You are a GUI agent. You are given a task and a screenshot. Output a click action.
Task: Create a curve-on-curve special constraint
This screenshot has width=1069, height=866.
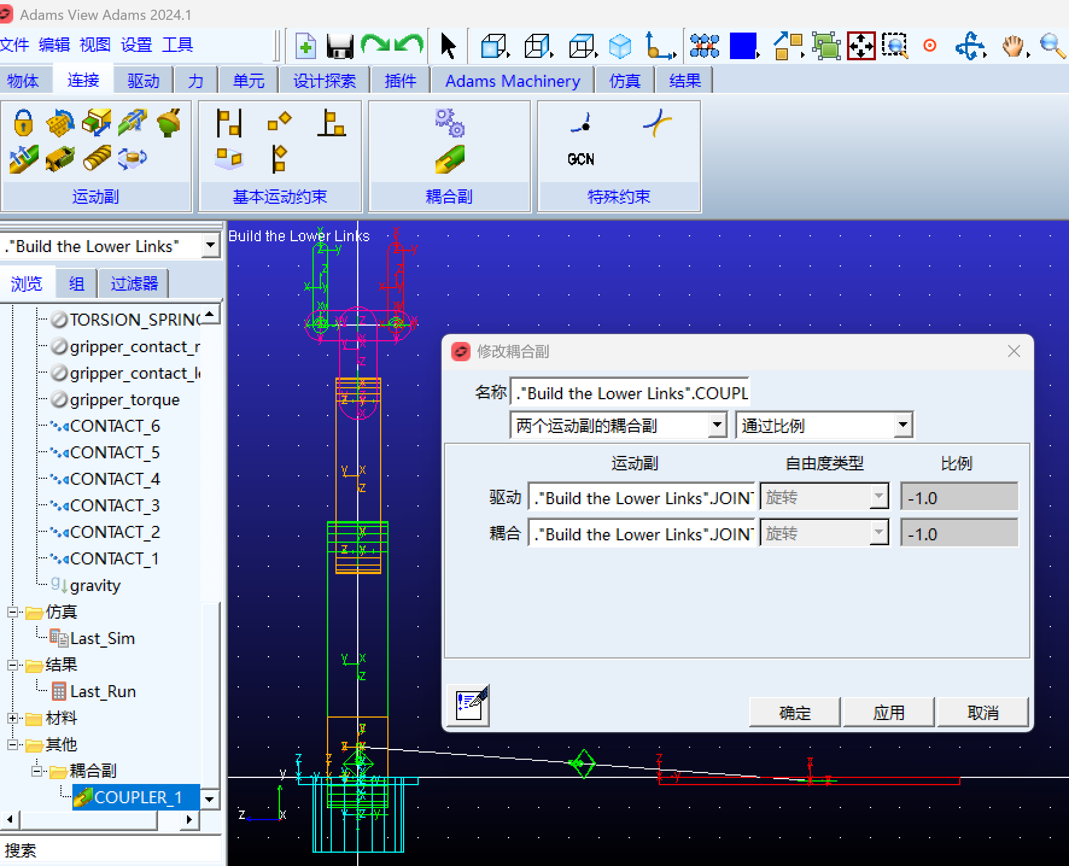coord(658,122)
